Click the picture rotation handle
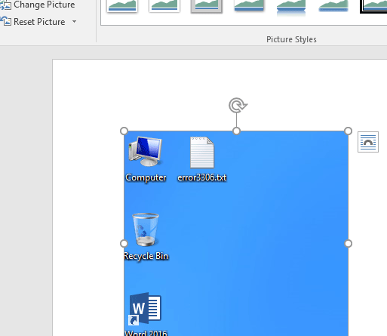This screenshot has width=387, height=336. click(238, 105)
